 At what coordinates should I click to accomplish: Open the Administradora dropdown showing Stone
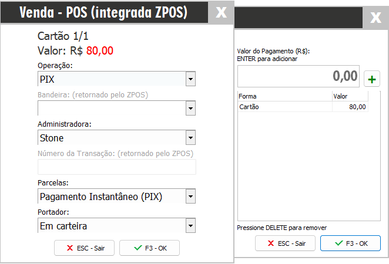[190, 138]
